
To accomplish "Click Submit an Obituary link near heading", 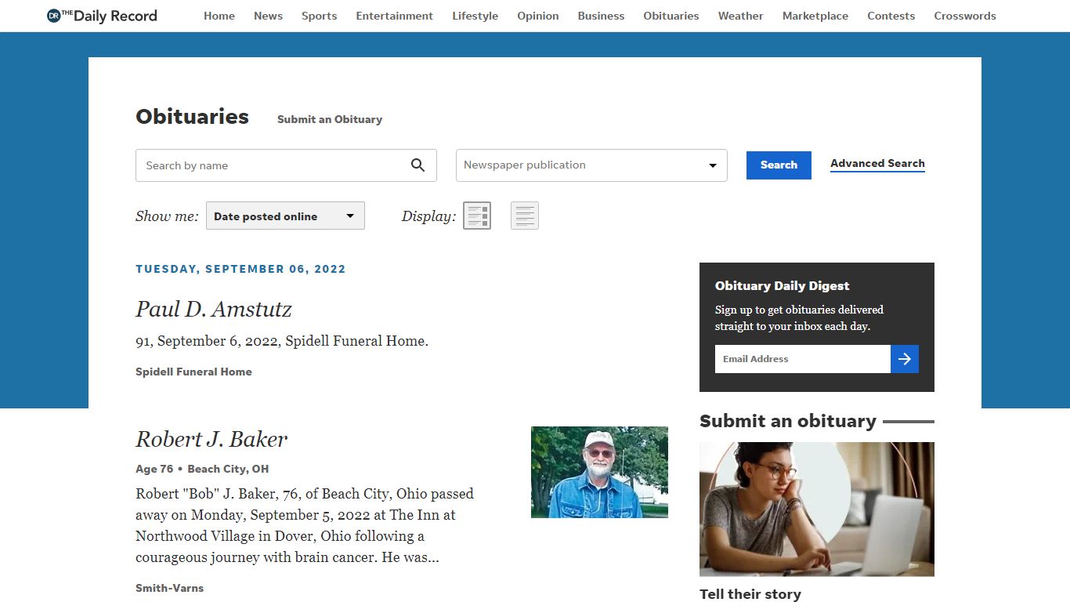I will tap(330, 119).
